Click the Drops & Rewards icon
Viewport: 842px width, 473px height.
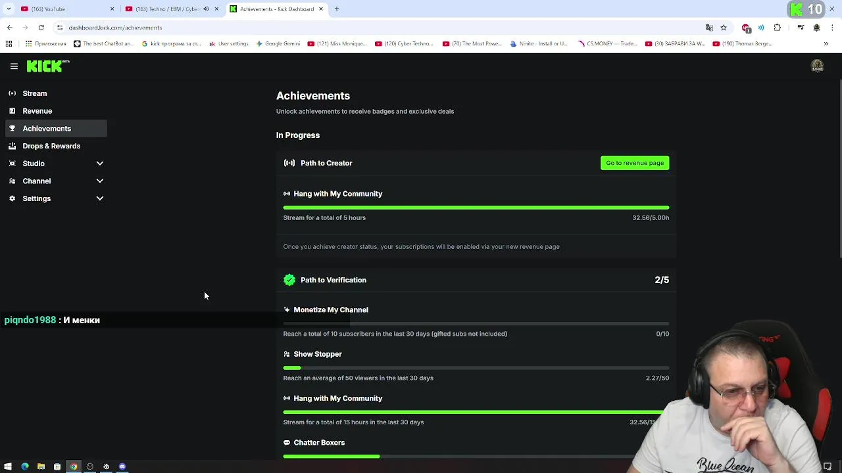12,146
